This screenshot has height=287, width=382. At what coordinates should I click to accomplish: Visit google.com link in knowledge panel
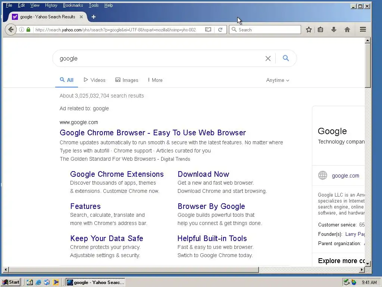pyautogui.click(x=345, y=176)
